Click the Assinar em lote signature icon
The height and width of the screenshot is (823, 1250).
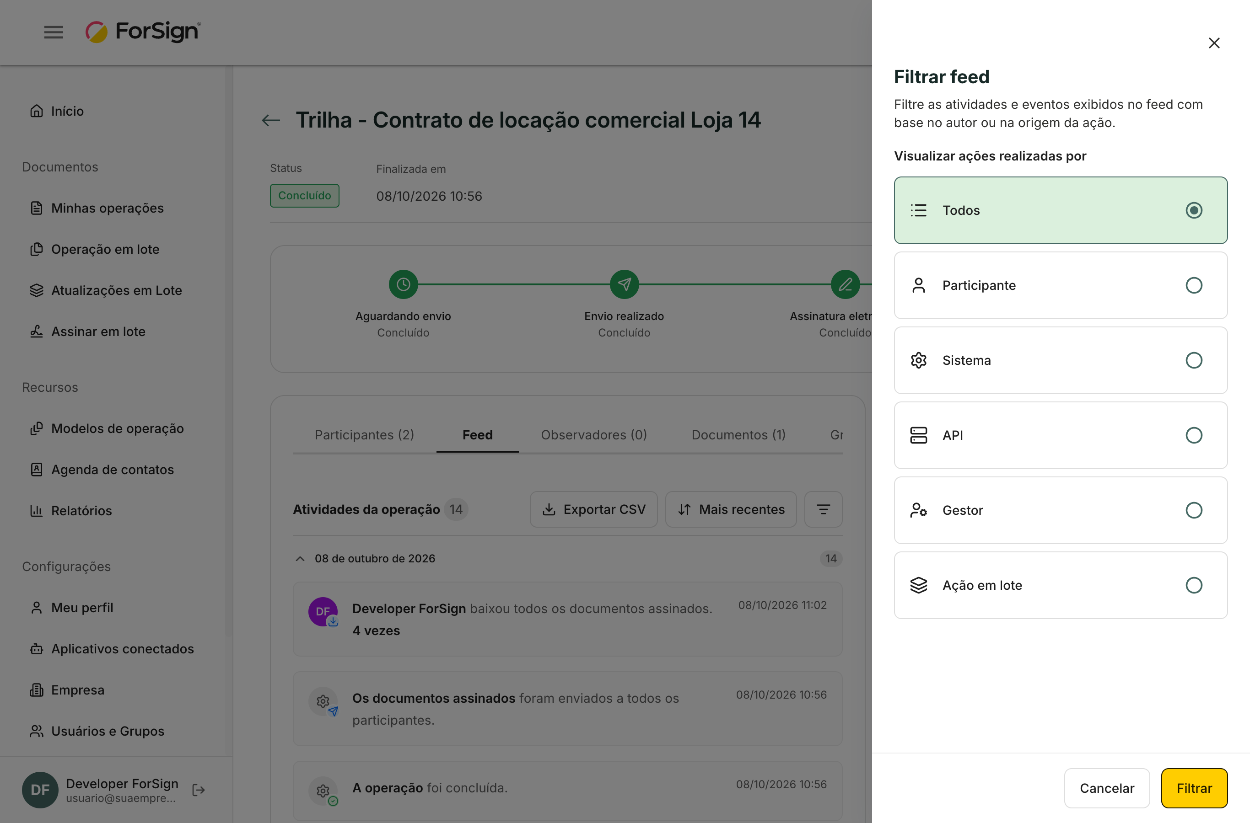coord(36,332)
